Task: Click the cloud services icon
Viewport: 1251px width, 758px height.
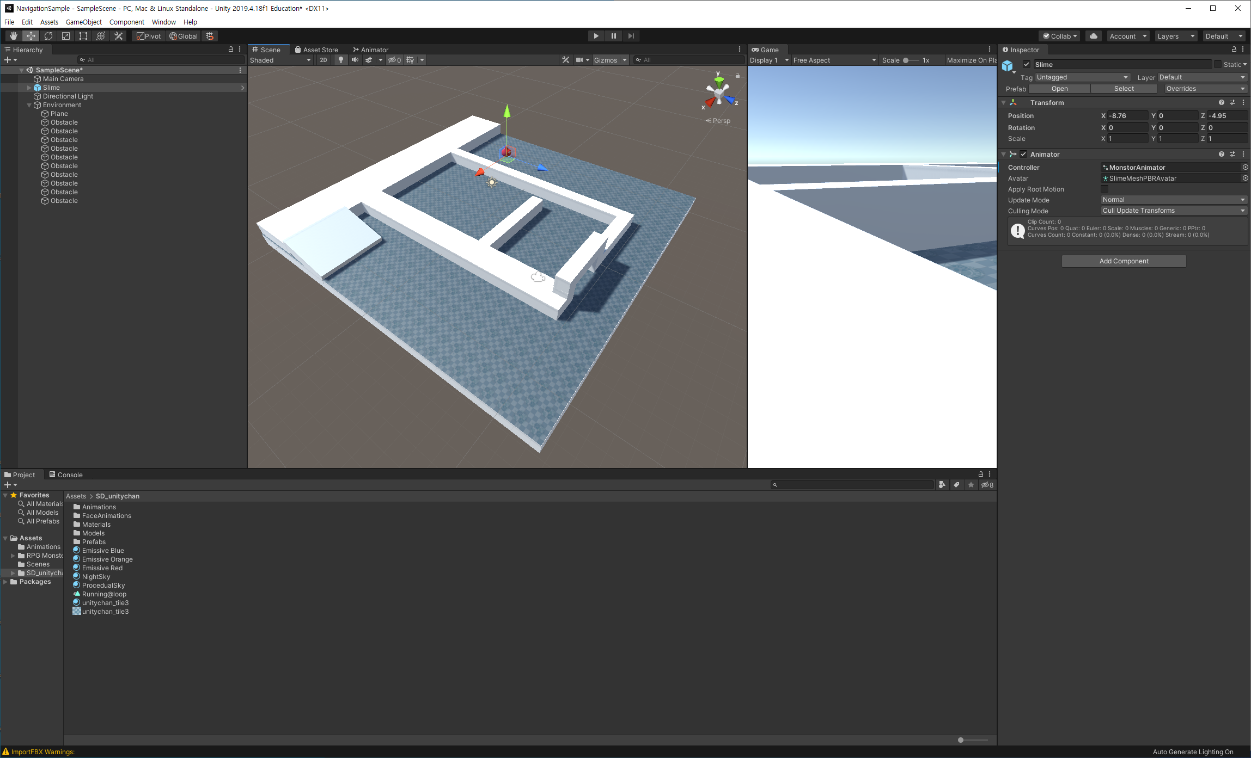Action: [x=1093, y=36]
